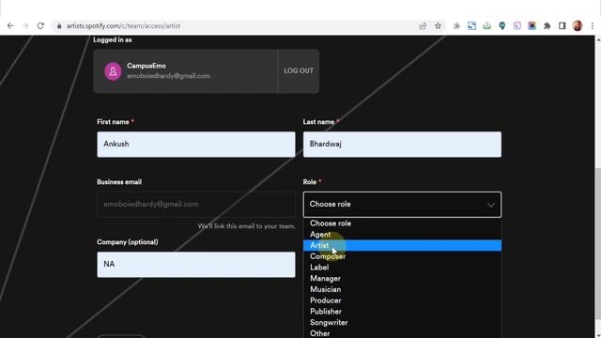Click the First name field containing Ankush
Screen dimensions: 601x338
click(196, 145)
